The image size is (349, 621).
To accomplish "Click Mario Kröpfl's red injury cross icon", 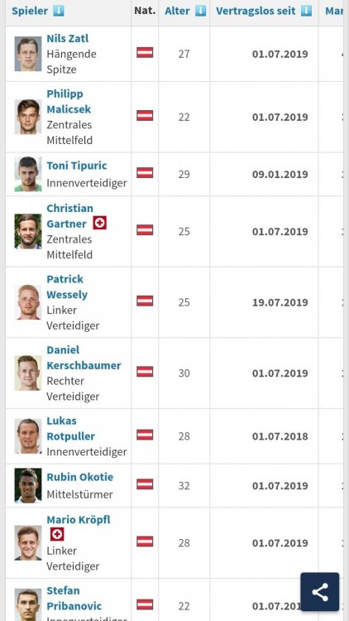I will point(57,535).
